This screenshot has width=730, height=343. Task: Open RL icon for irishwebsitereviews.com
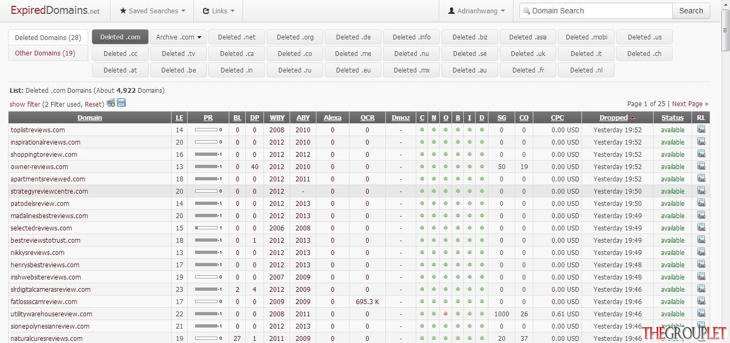[x=701, y=277]
